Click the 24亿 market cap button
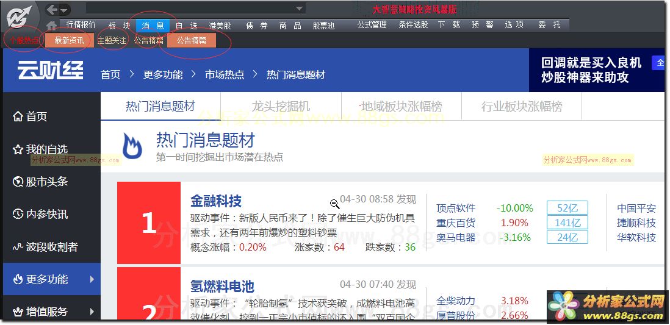This screenshot has width=670, height=325. (x=567, y=237)
